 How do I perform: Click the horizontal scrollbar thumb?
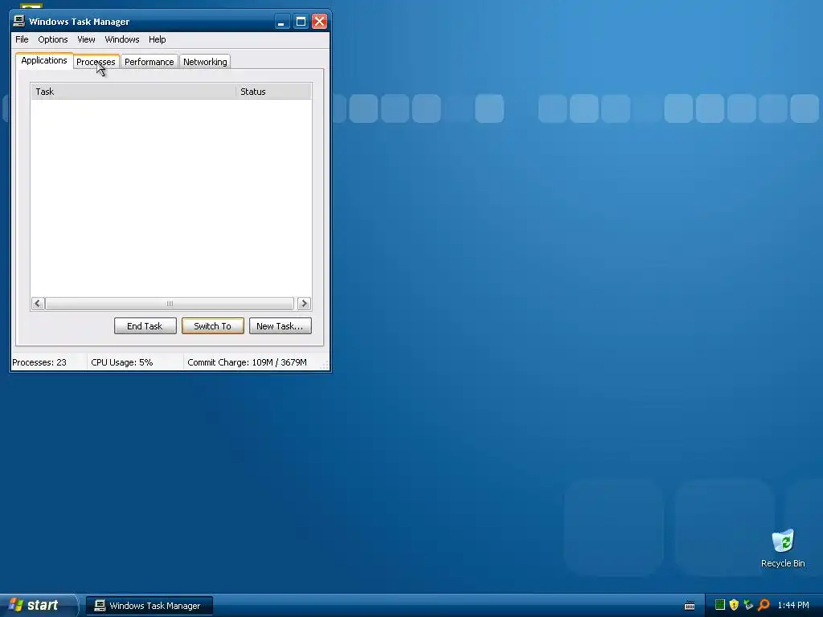coord(170,303)
